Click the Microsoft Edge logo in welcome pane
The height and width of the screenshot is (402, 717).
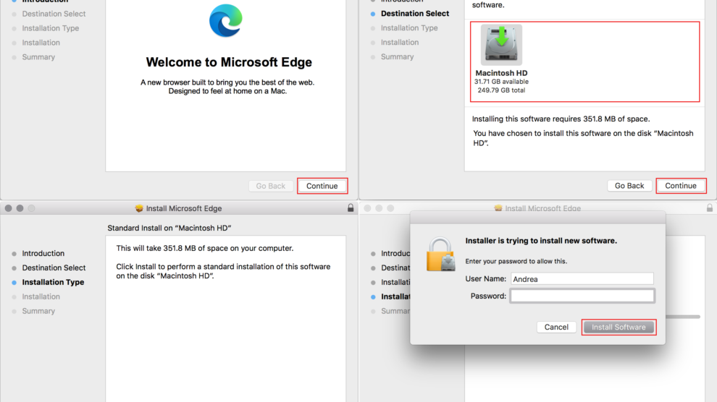226,20
